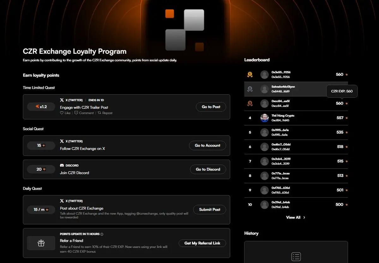This screenshot has width=379, height=263.
Task: Click the Repost arrows icon
Action: click(99, 113)
